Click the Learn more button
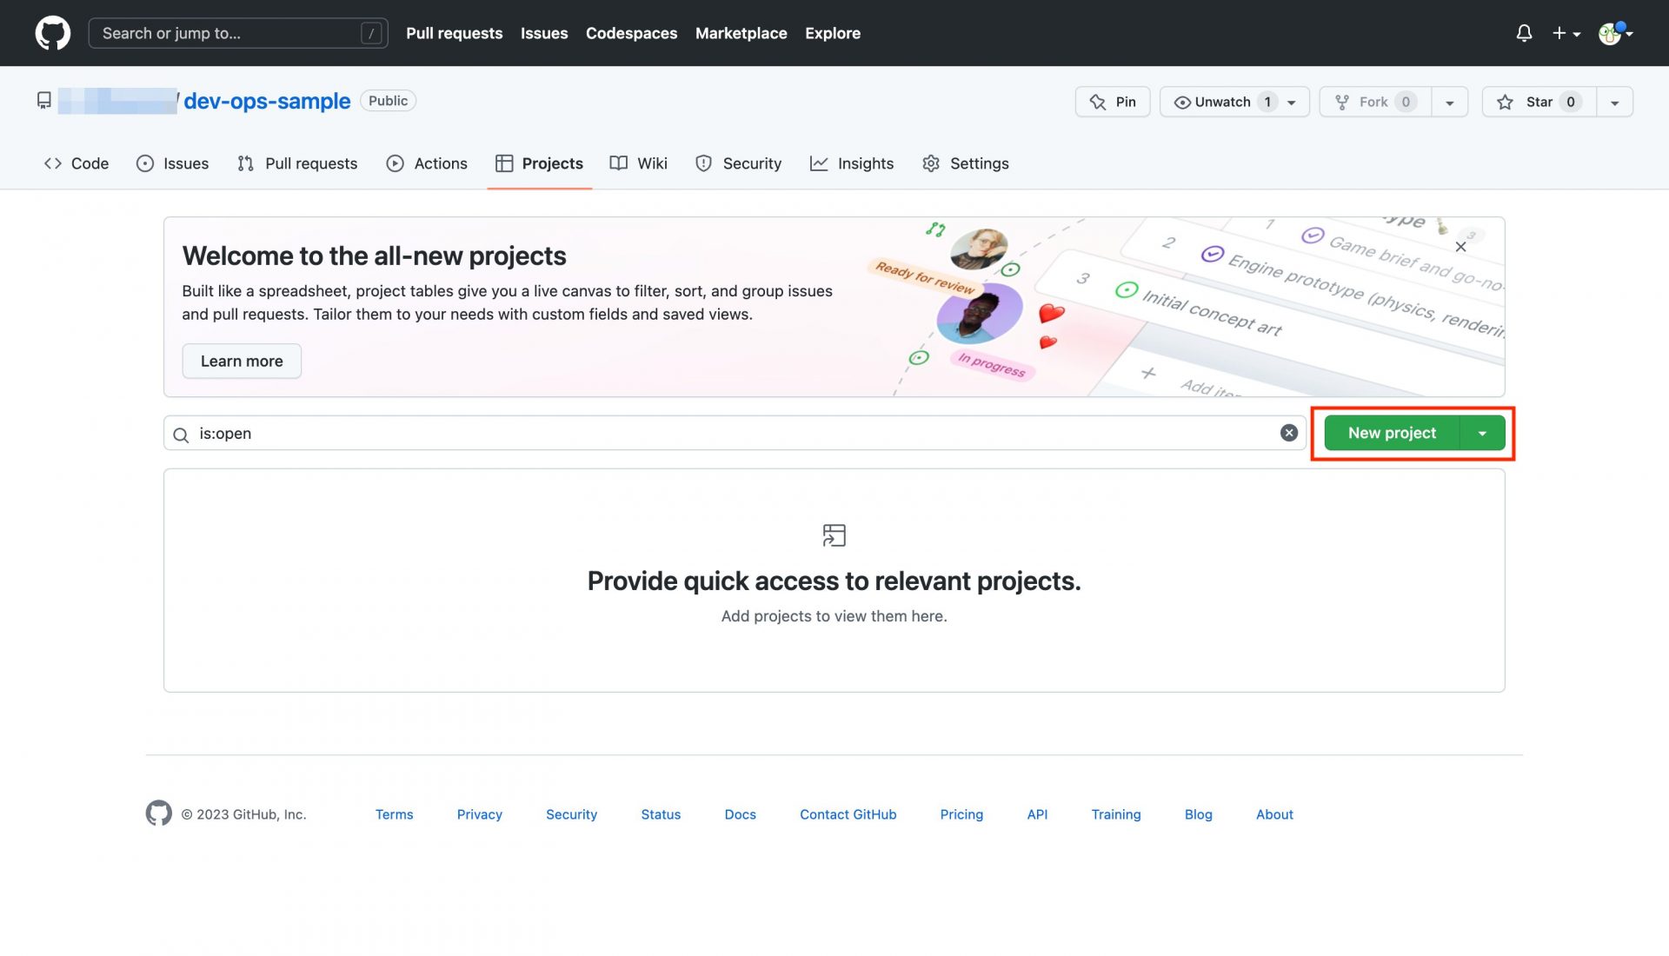 [242, 361]
